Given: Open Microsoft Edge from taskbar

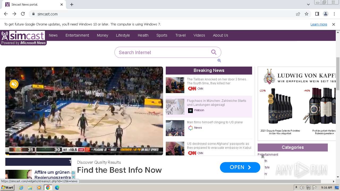Looking at the screenshot, I should [57, 188].
